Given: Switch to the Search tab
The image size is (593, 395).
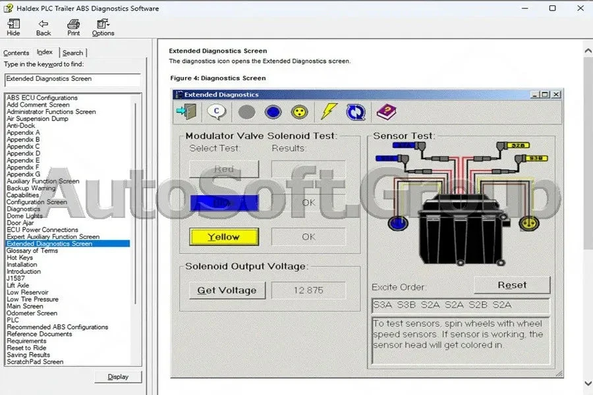Looking at the screenshot, I should pyautogui.click(x=72, y=53).
